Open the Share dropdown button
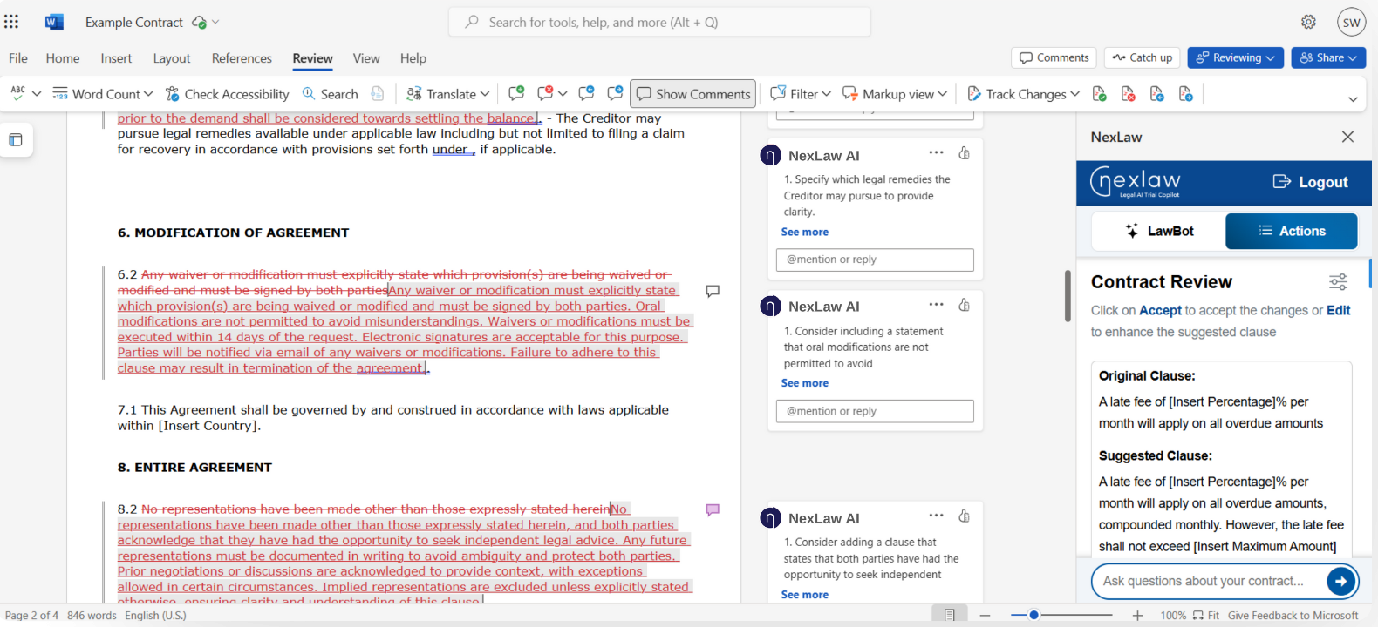 pos(1328,57)
